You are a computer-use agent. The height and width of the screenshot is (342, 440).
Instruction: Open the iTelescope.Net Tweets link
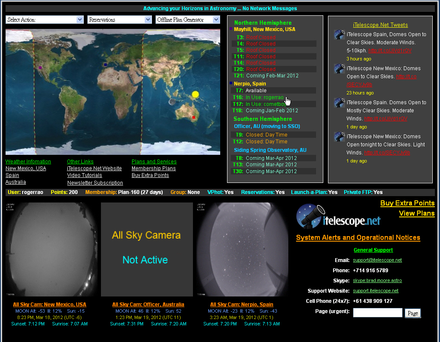pos(380,25)
